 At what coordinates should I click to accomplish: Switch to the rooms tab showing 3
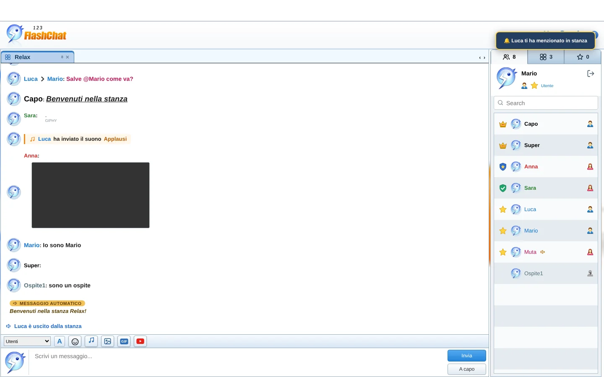pyautogui.click(x=546, y=57)
